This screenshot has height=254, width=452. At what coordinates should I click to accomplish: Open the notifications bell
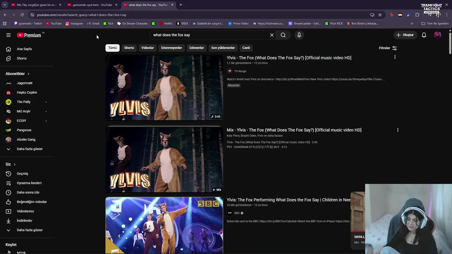pos(424,35)
